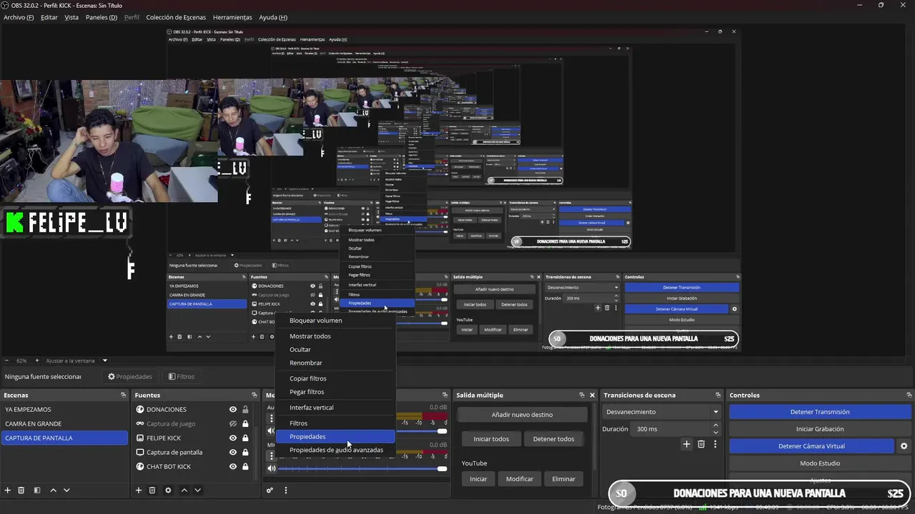
Task: Open the Paneles menu
Action: [x=102, y=17]
